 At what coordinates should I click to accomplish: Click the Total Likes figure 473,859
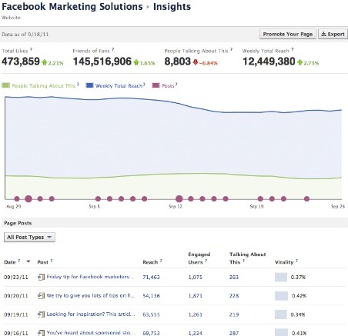[x=21, y=62]
